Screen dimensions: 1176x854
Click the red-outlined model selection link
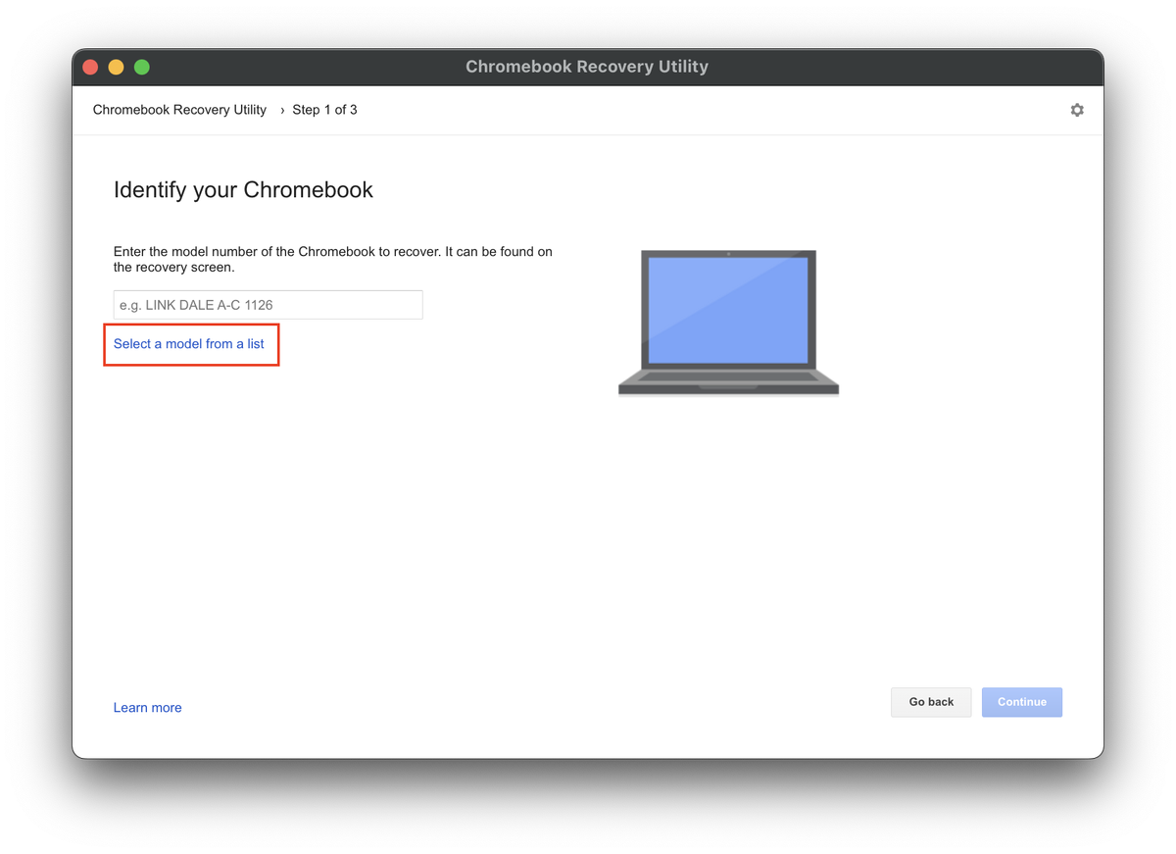[188, 344]
